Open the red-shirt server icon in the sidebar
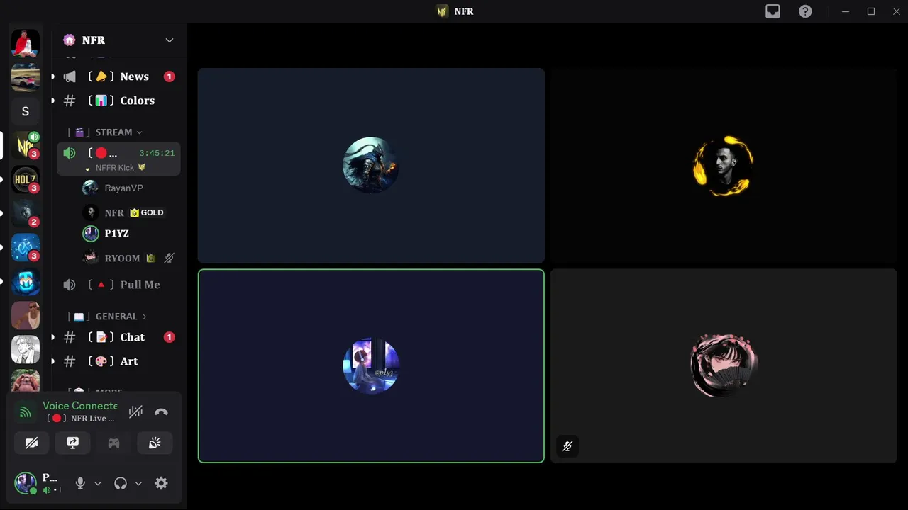The height and width of the screenshot is (510, 908). (26, 43)
